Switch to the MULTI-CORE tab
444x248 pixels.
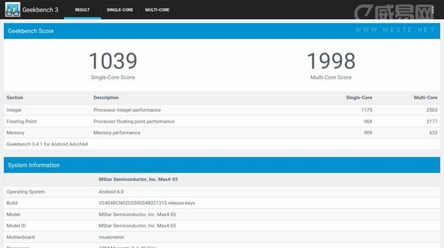(157, 10)
